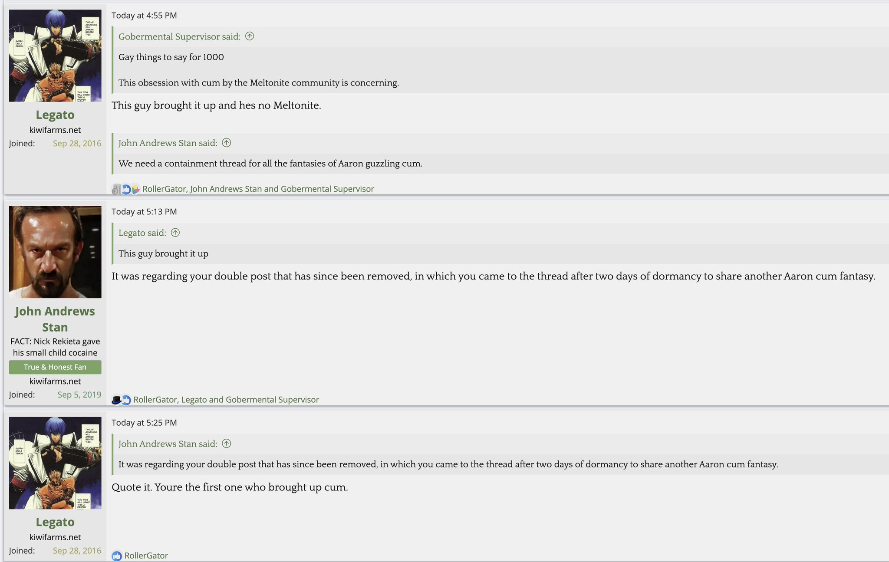The height and width of the screenshot is (562, 889).
Task: Click the up-arrow beside first 'John Andrews Stan said'
Action: (x=227, y=143)
